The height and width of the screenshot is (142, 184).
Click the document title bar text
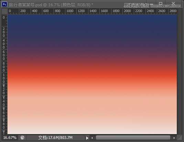pos(51,5)
